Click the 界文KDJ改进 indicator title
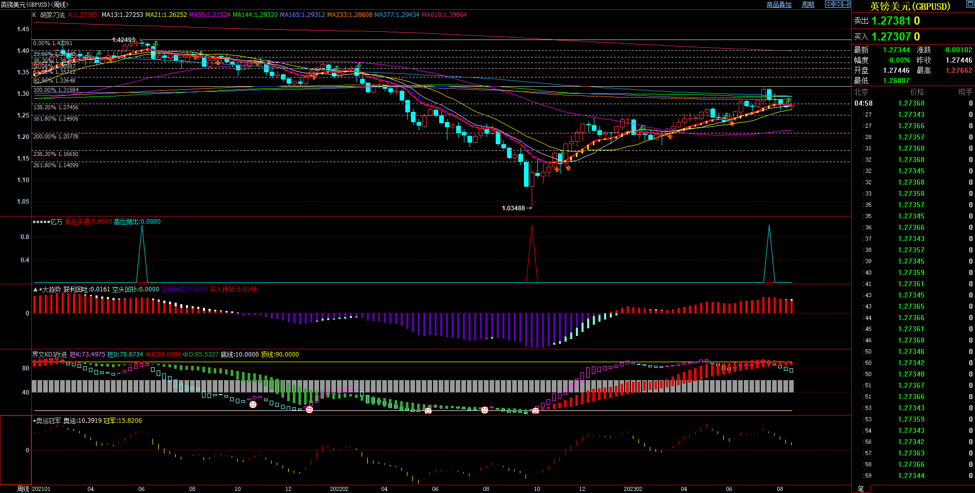The height and width of the screenshot is (493, 975). (x=49, y=354)
